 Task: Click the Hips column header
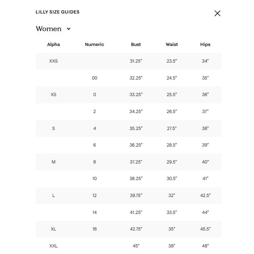click(x=205, y=44)
